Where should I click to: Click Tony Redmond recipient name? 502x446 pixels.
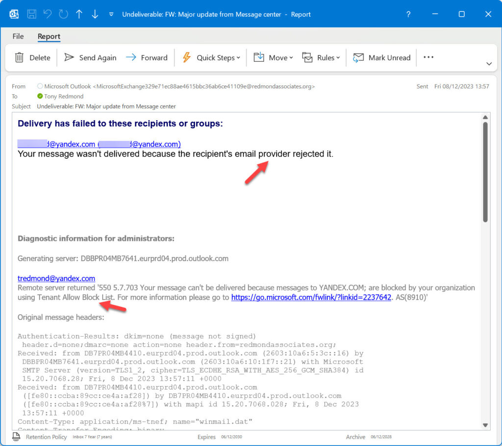coord(64,96)
